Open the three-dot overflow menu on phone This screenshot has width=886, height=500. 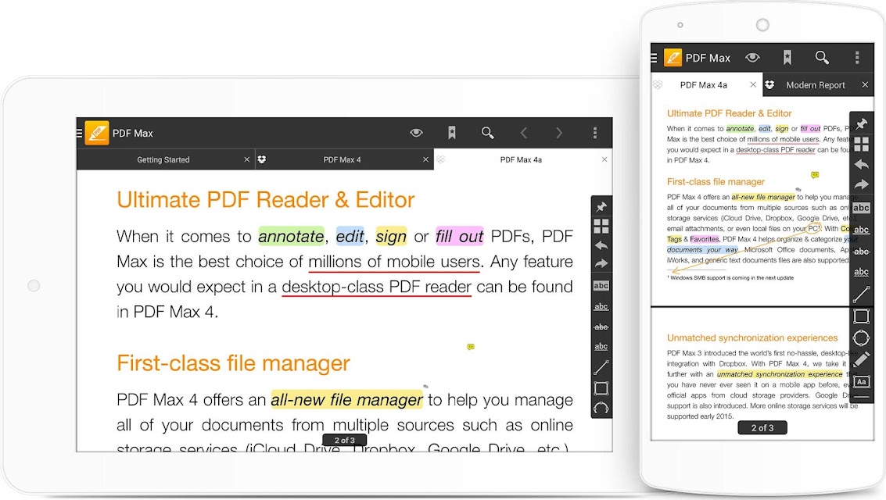(857, 58)
